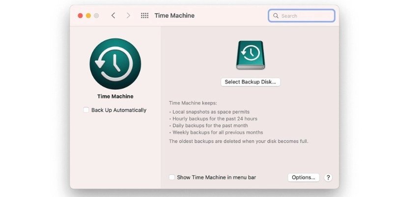Close the Time Machine preferences window
This screenshot has width=393, height=197.
pyautogui.click(x=80, y=16)
